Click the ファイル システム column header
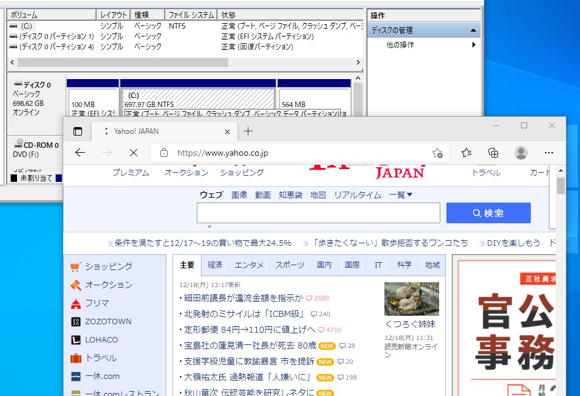This screenshot has width=580, height=396. 191,15
